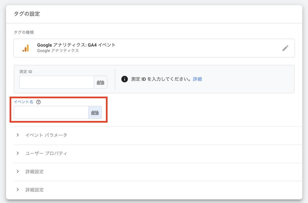Focus the 測定 ID text input
Image resolution: width=308 pixels, height=203 pixels.
[56, 82]
